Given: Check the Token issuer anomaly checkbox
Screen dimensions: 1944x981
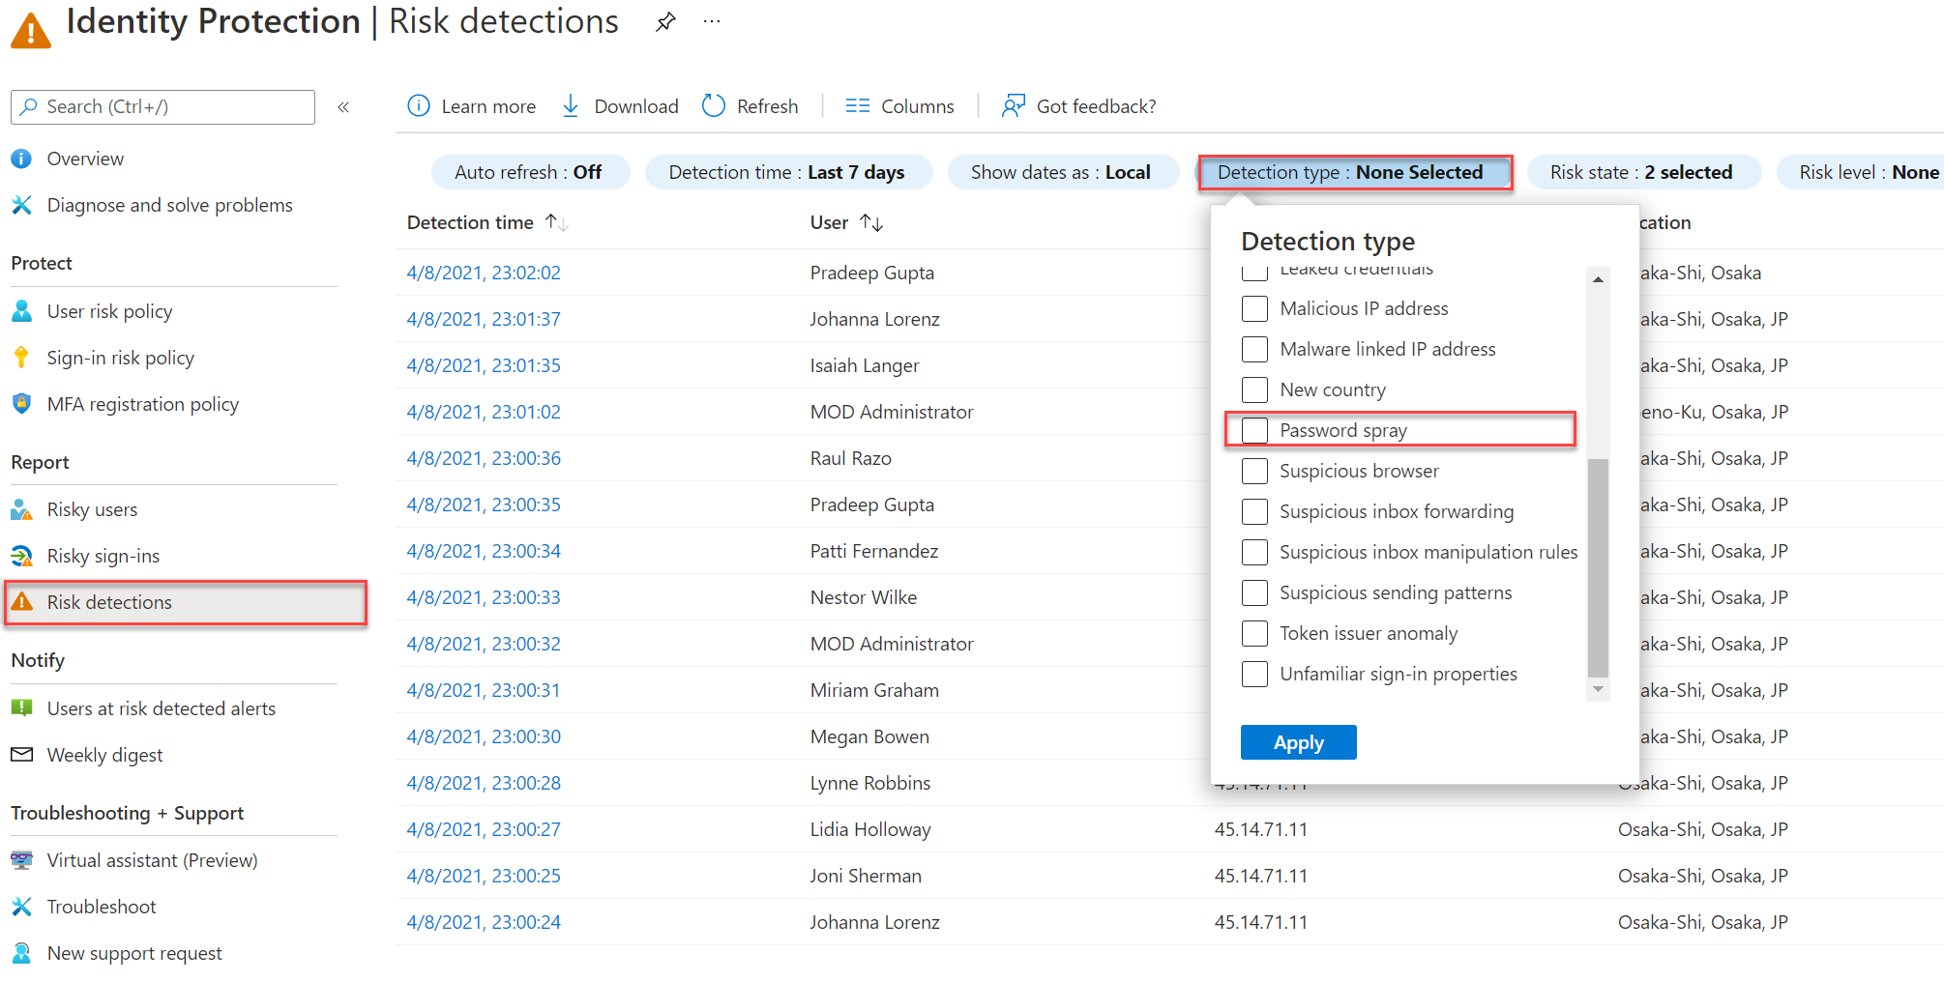Looking at the screenshot, I should point(1254,633).
